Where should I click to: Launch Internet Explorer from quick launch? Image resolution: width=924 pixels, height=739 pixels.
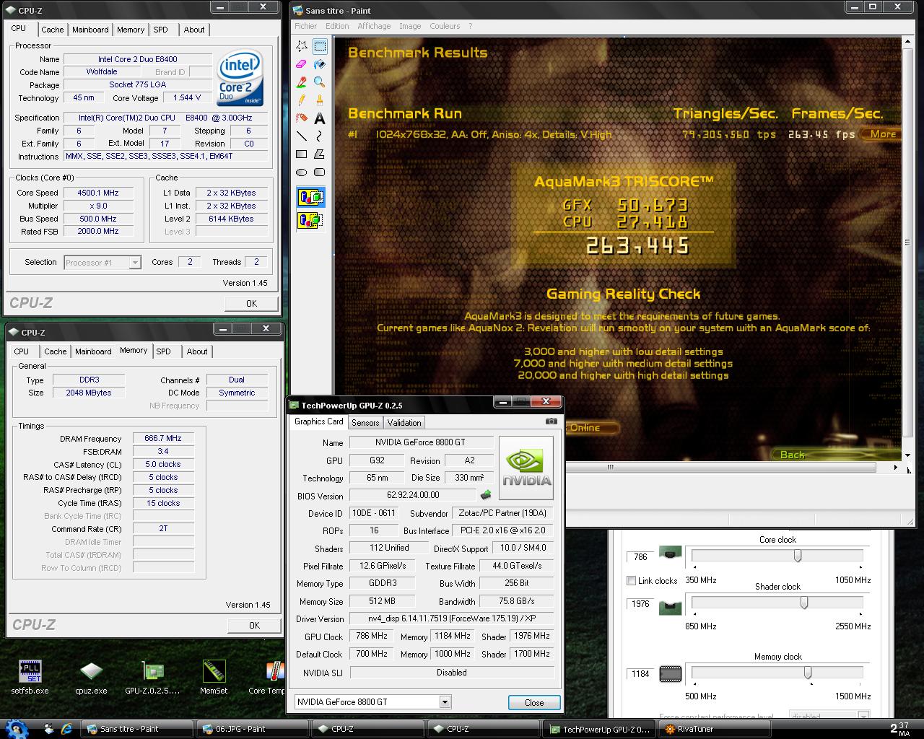(x=67, y=729)
